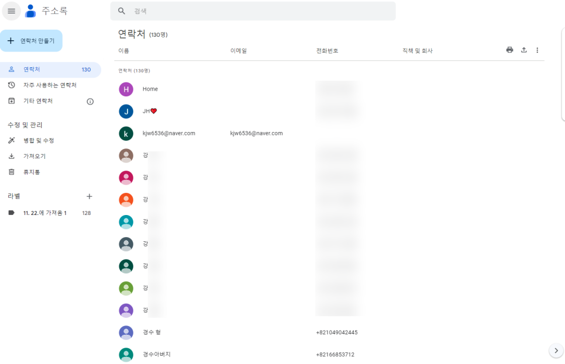Screen dimensions: 565x364
Task: Expand the side panel arrow
Action: click(556, 351)
